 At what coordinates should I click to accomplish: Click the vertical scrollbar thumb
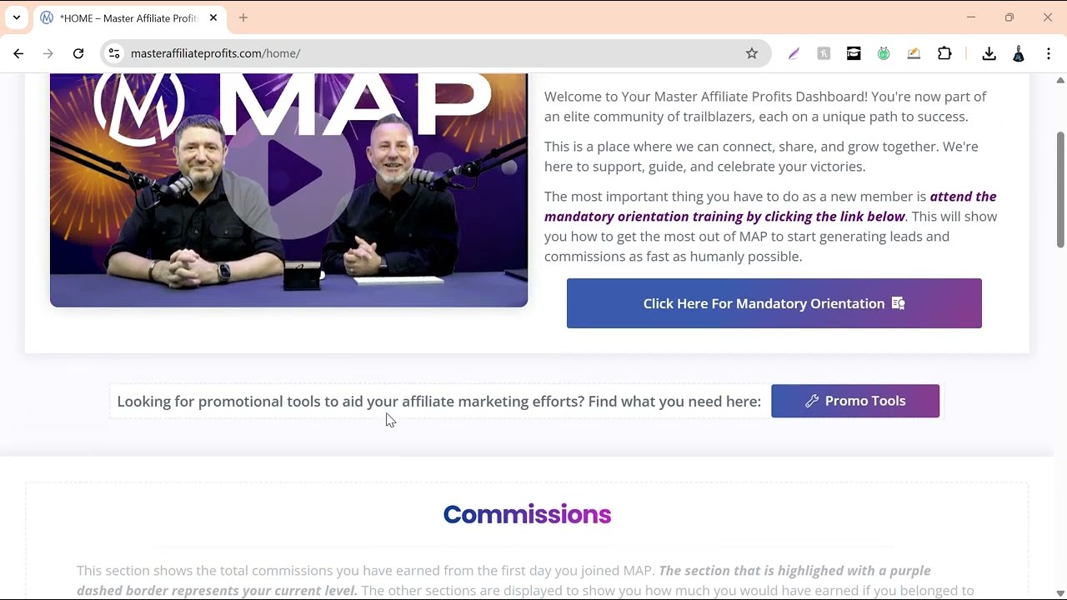pyautogui.click(x=1060, y=188)
